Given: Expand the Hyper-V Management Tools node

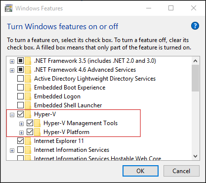Looking at the screenshot, I should coord(21,124).
